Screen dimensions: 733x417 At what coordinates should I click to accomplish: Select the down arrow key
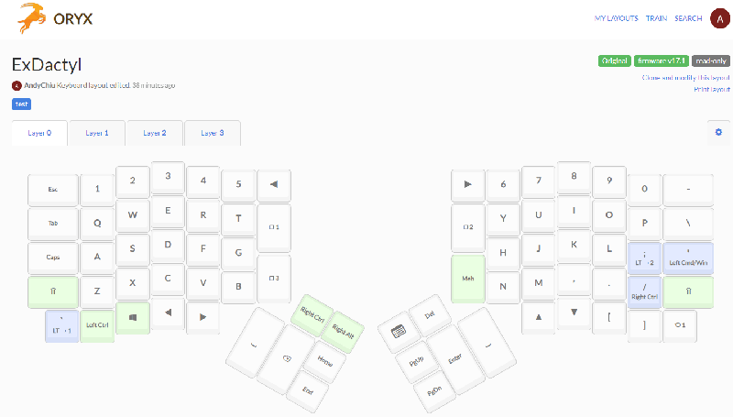(574, 313)
